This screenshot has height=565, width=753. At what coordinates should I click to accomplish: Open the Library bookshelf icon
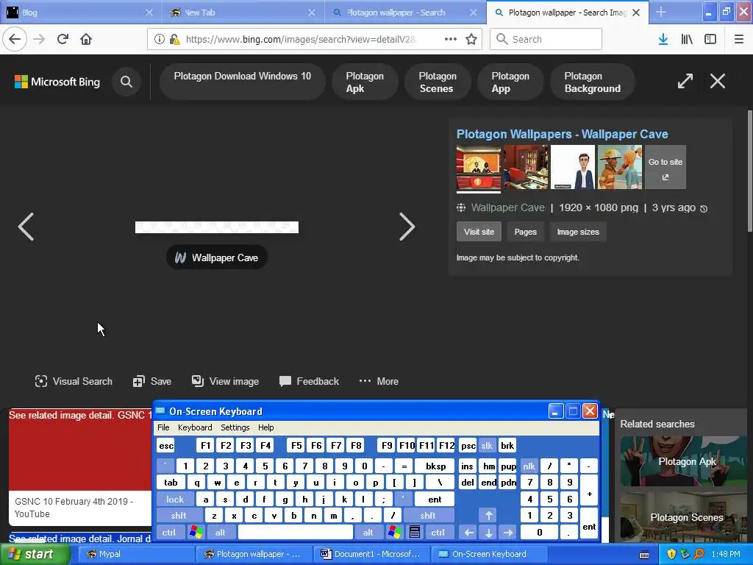pyautogui.click(x=687, y=39)
